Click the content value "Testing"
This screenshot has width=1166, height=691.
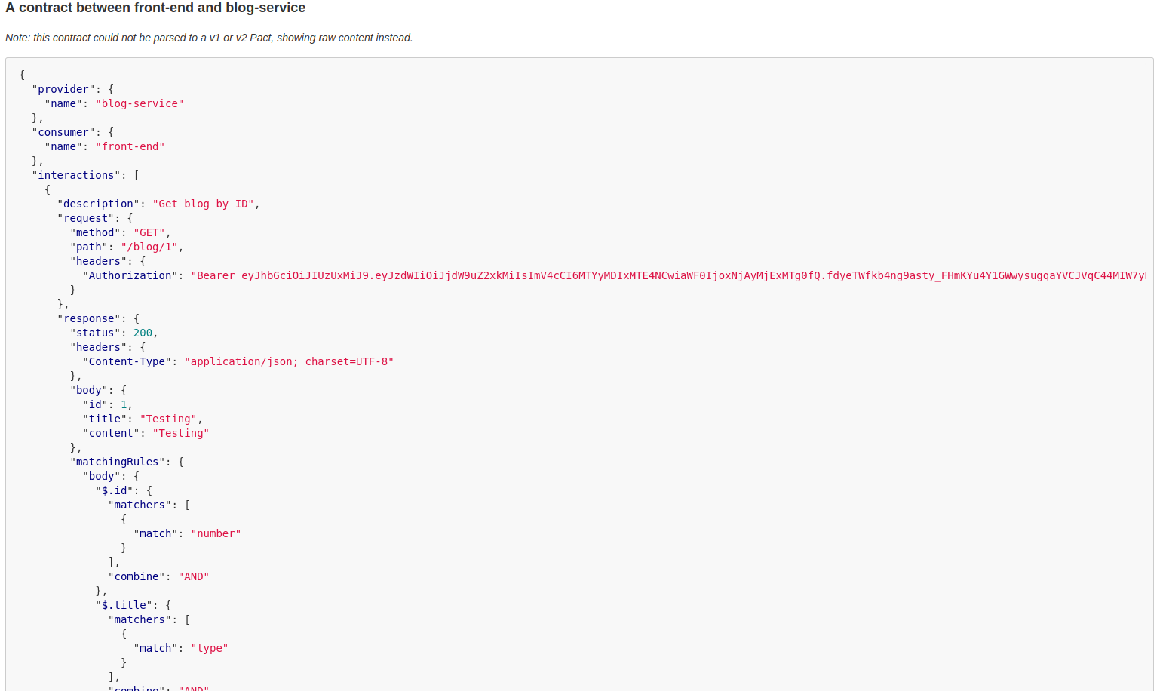pos(180,433)
